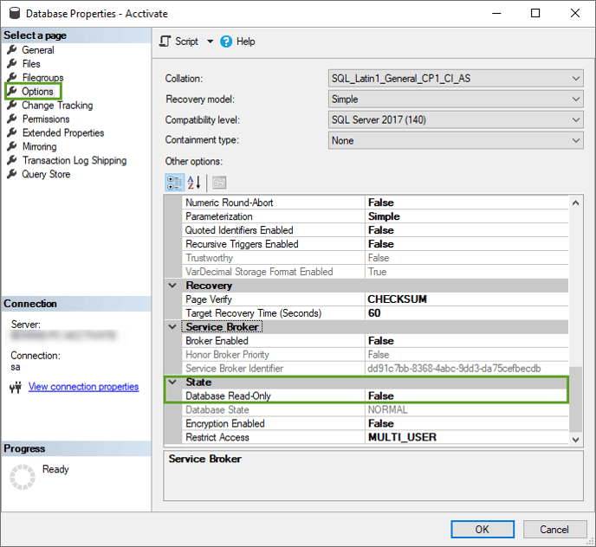Click the database icon in title bar
The width and height of the screenshot is (596, 547).
15,13
